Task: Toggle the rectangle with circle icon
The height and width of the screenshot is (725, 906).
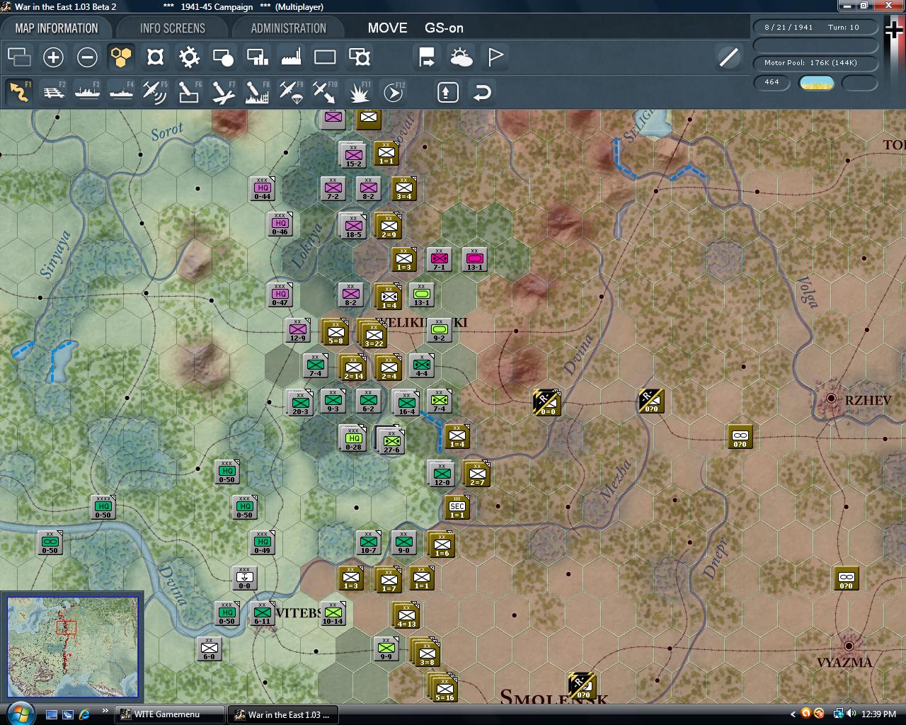Action: pyautogui.click(x=223, y=57)
